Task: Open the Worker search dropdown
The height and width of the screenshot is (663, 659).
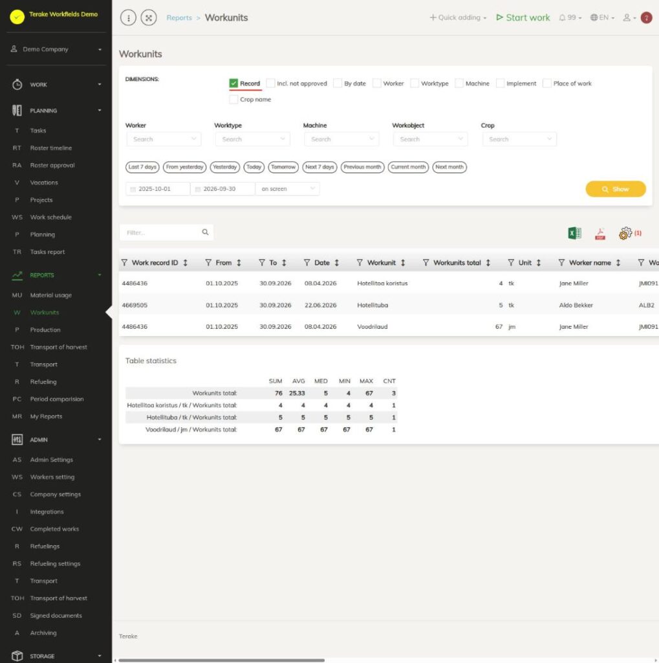Action: pos(164,139)
